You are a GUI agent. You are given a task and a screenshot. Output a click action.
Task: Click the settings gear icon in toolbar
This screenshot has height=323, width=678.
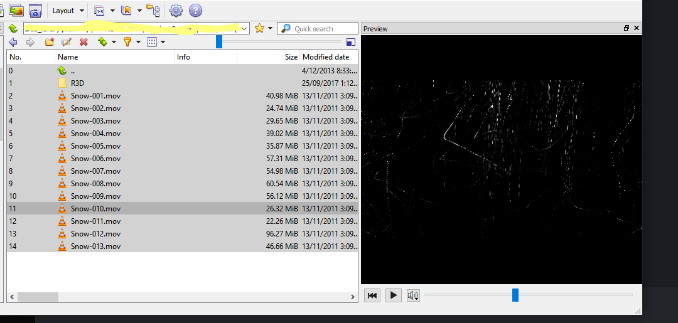tap(176, 10)
